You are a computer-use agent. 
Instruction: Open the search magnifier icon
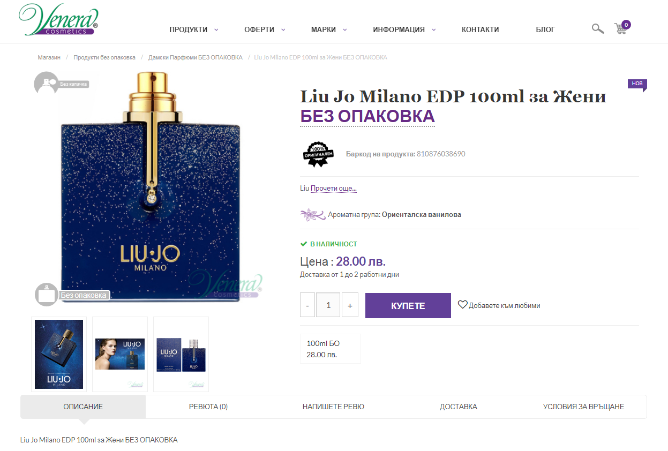click(x=598, y=29)
